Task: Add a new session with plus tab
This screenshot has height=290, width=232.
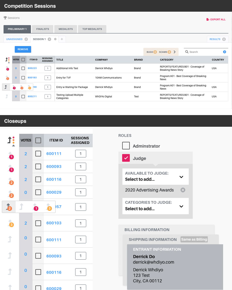Action: tap(62, 39)
